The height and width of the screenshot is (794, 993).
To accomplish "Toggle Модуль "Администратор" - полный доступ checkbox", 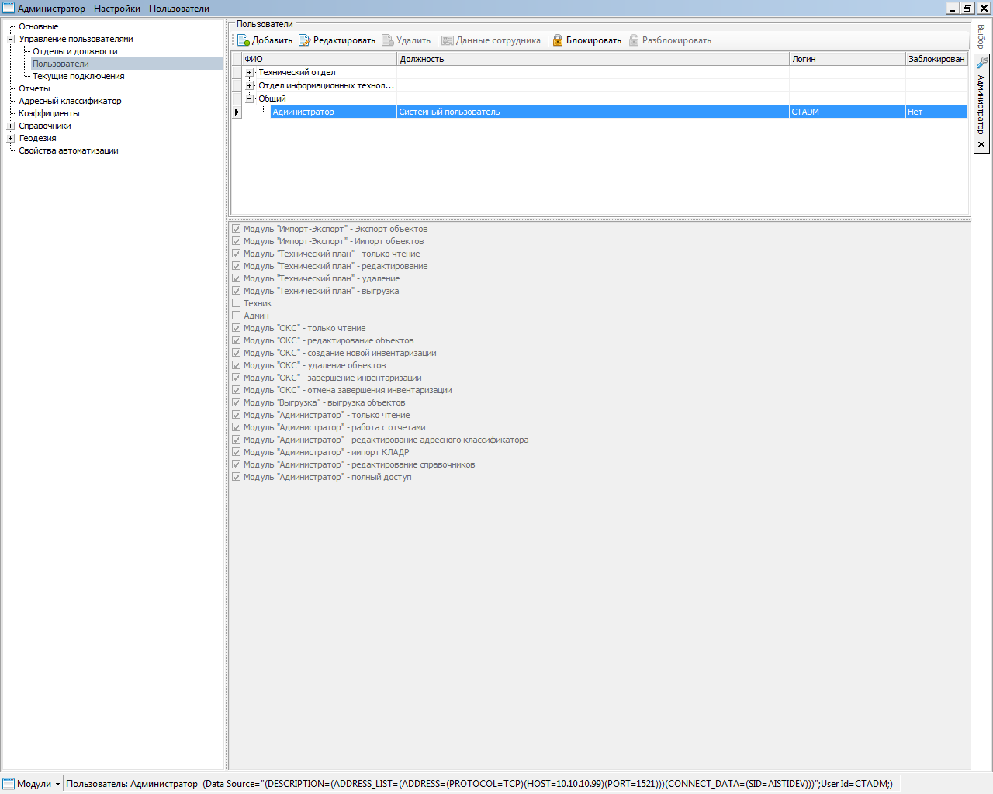I will [x=237, y=477].
